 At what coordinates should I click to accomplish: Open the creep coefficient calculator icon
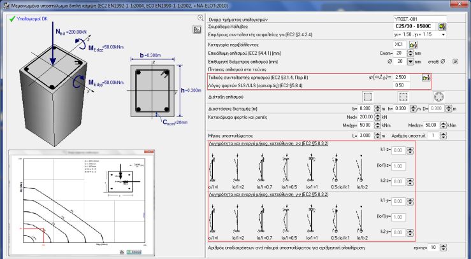pos(426,78)
